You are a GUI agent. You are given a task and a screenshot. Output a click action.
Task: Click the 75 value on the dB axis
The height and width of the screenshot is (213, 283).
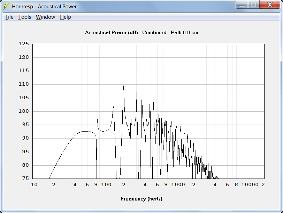25,179
